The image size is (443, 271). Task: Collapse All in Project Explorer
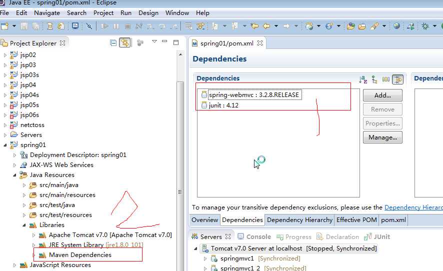(x=113, y=43)
